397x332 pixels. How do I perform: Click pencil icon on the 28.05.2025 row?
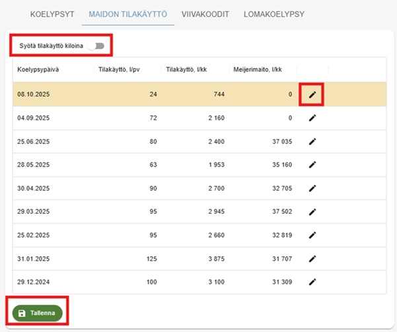coord(312,165)
